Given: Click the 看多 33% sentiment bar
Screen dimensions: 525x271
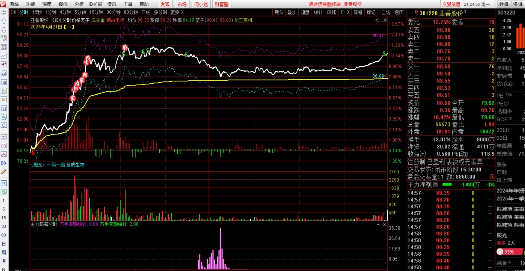Looking at the screenshot, I should coord(511,252).
